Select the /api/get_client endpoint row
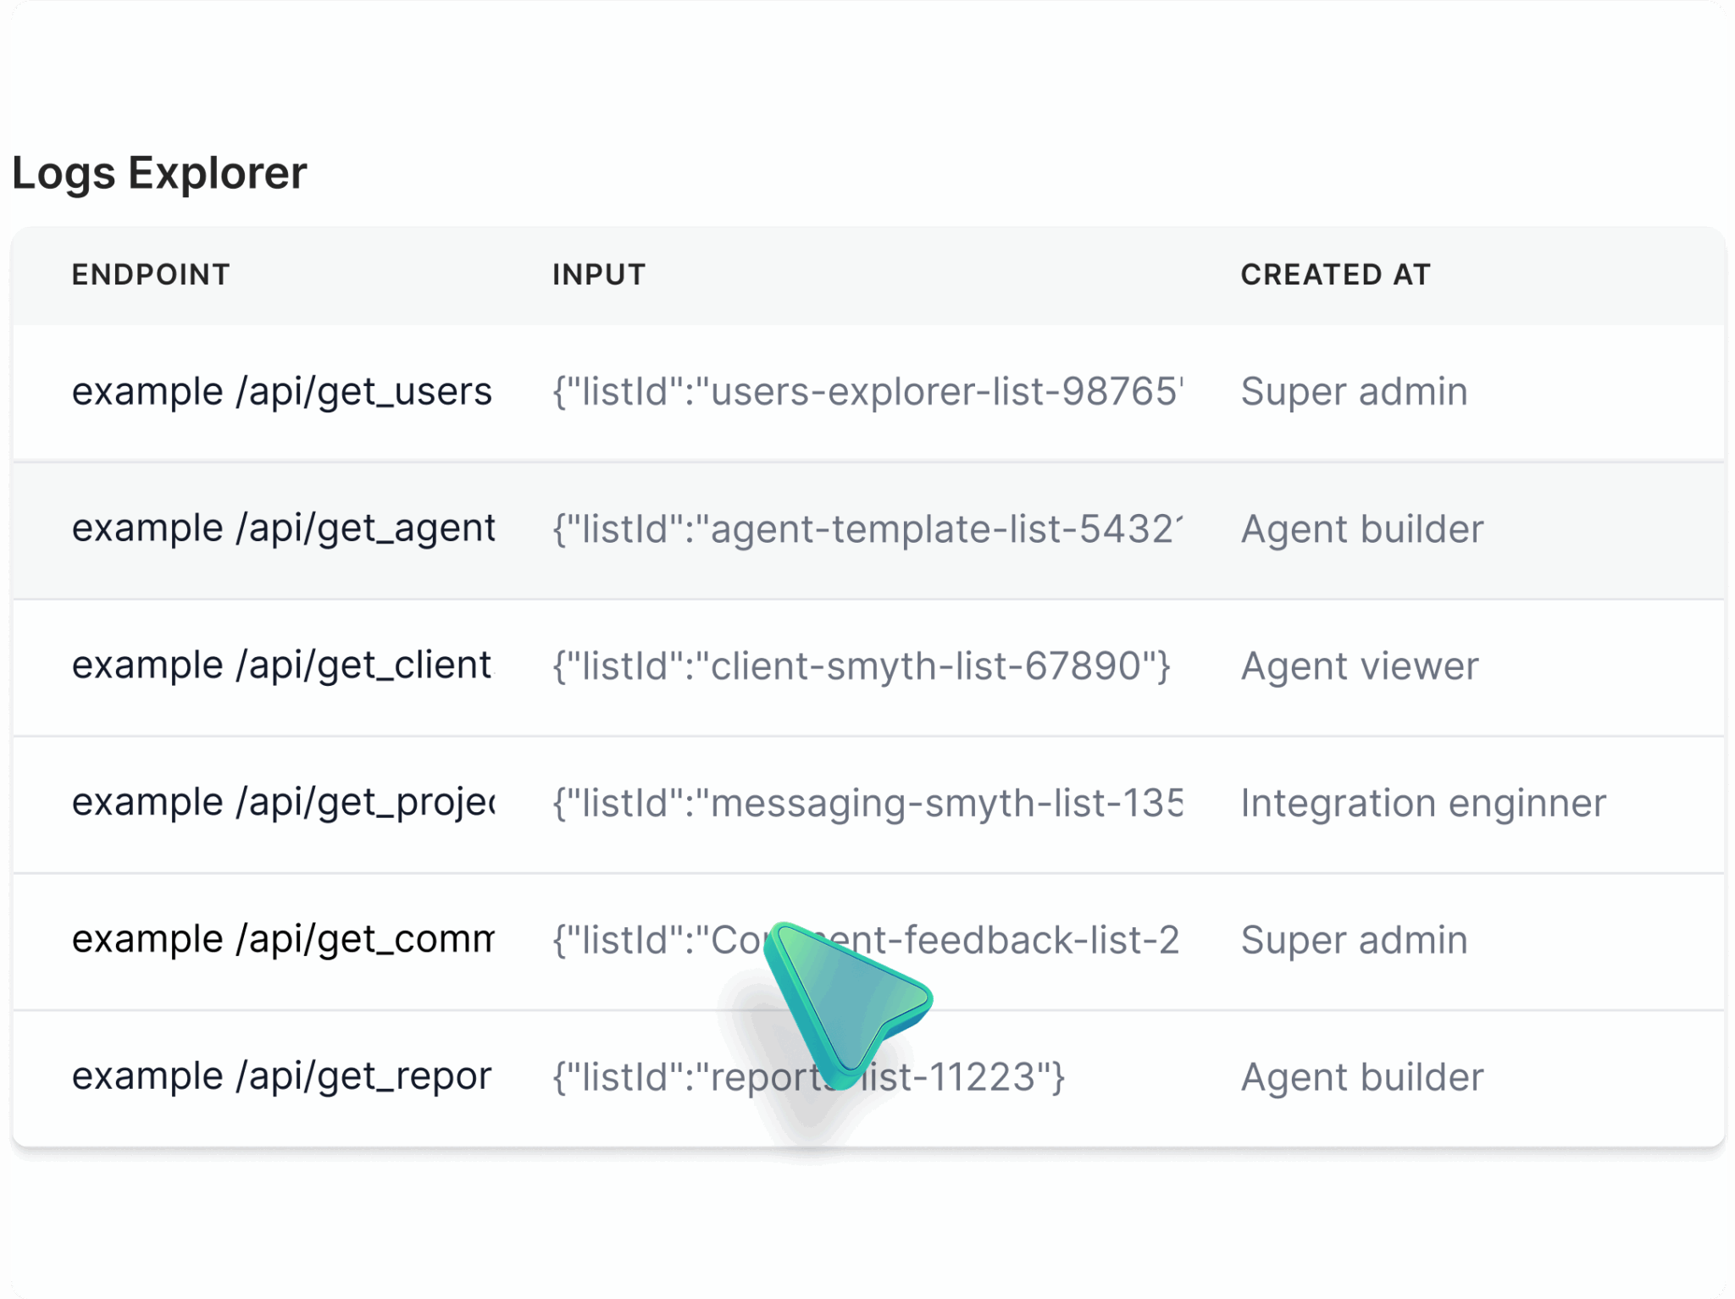The image size is (1735, 1299). pos(281,666)
